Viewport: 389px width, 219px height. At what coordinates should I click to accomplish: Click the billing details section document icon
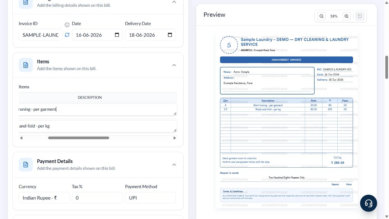coord(26,2)
